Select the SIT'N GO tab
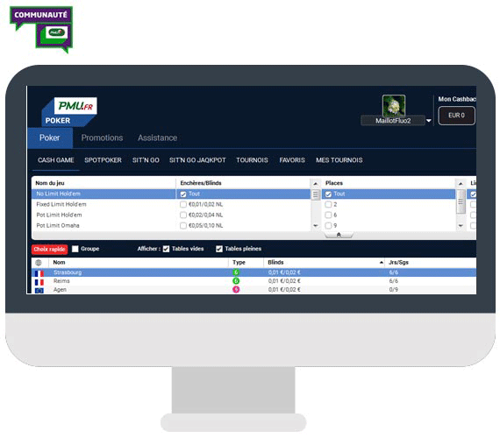Viewport: 500px width, 438px height. 146,160
